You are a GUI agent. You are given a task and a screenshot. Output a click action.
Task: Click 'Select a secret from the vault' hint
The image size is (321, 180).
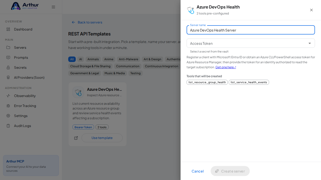[x=209, y=51]
